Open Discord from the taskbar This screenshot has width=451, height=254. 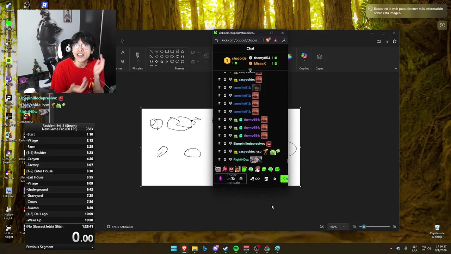pyautogui.click(x=215, y=248)
